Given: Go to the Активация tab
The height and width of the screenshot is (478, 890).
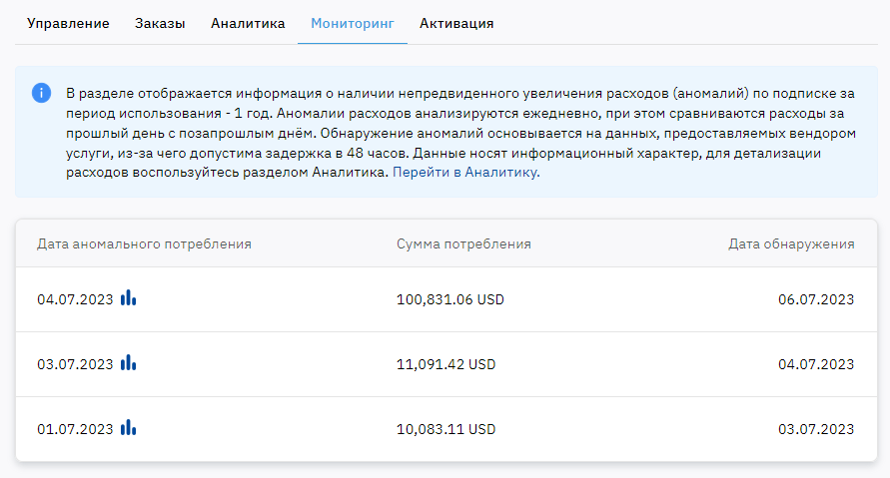Looking at the screenshot, I should [456, 23].
